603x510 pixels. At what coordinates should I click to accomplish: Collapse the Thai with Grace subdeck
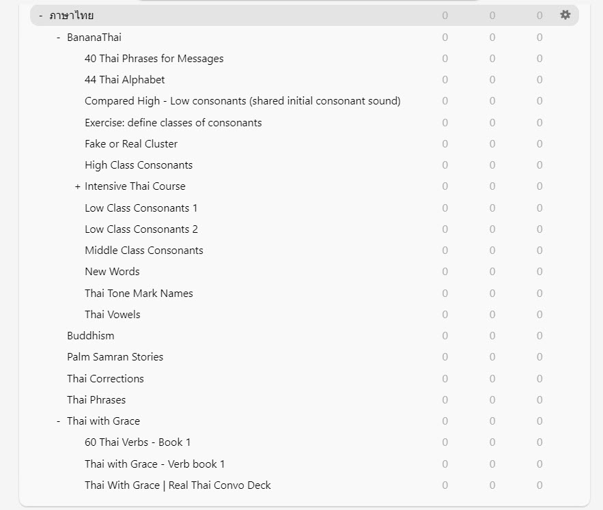59,421
